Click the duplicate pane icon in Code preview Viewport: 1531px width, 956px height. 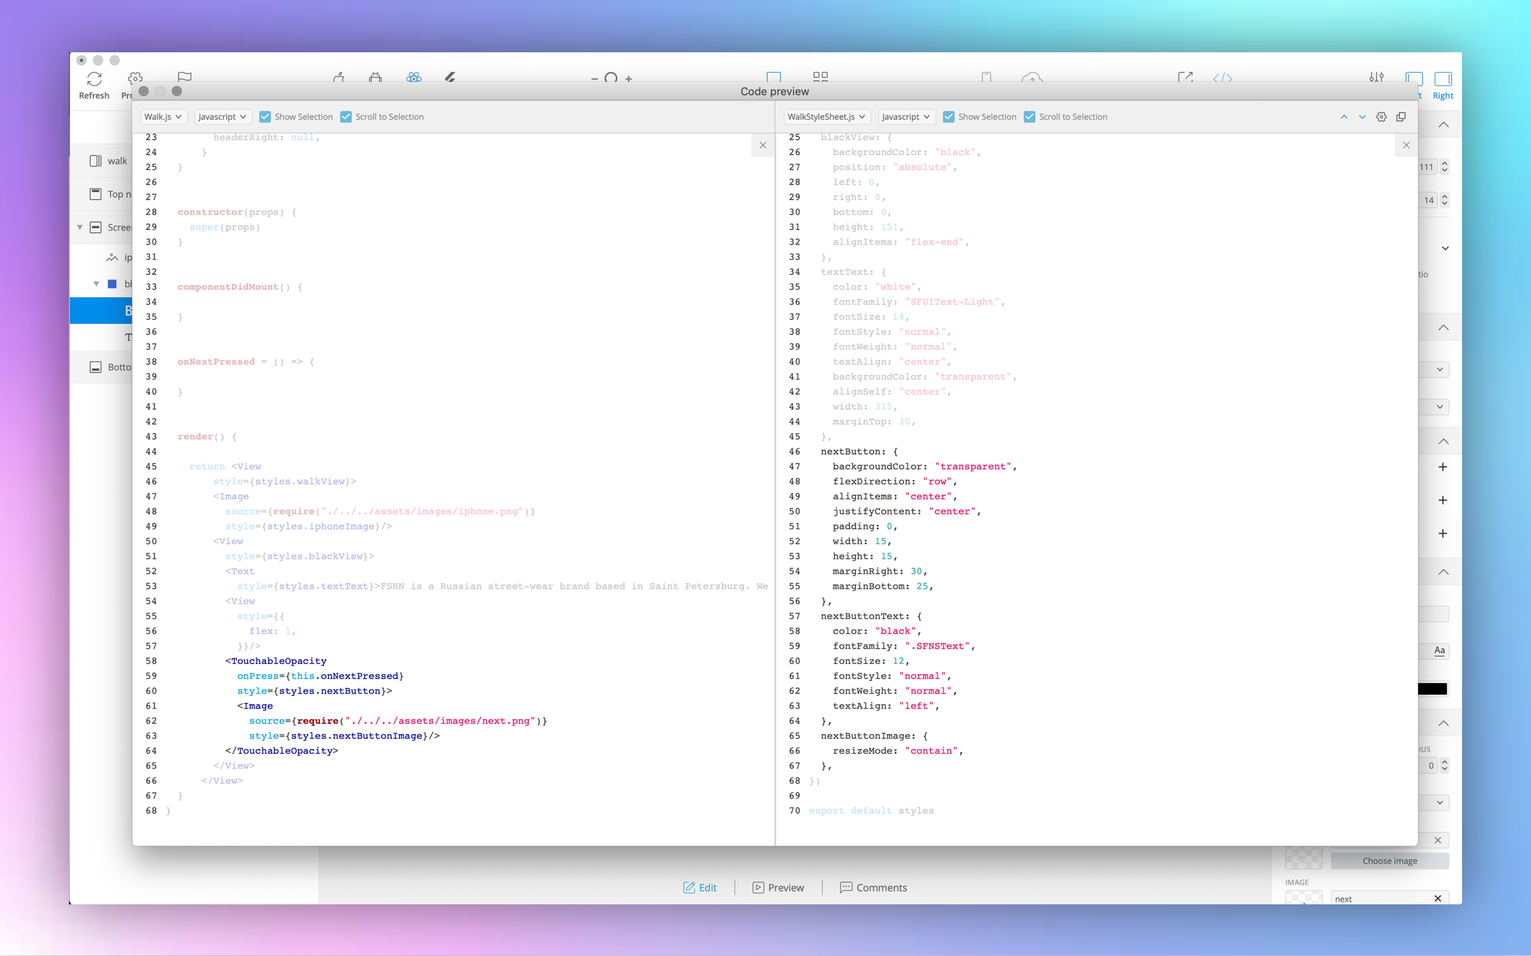pyautogui.click(x=1401, y=117)
